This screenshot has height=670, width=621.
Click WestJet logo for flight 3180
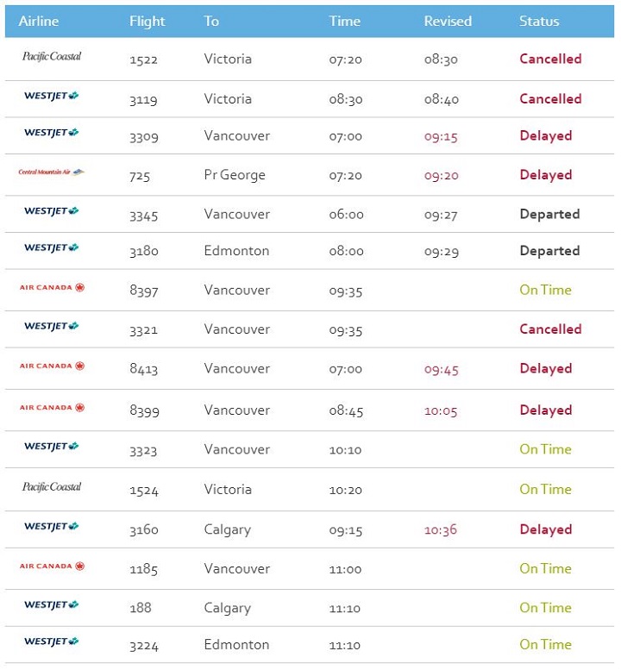52,248
